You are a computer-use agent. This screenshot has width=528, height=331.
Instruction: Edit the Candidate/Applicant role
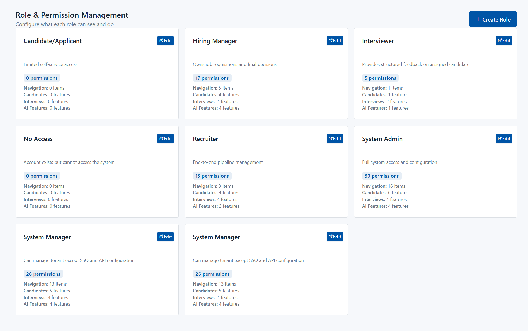pyautogui.click(x=165, y=41)
